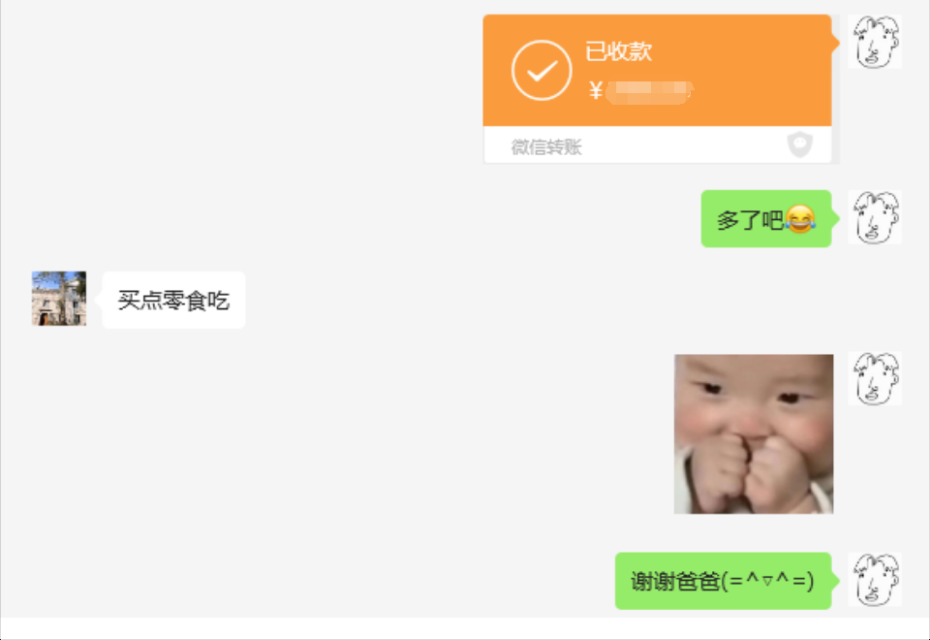Click the WeChat Pay shield icon
This screenshot has width=930, height=640.
799,144
